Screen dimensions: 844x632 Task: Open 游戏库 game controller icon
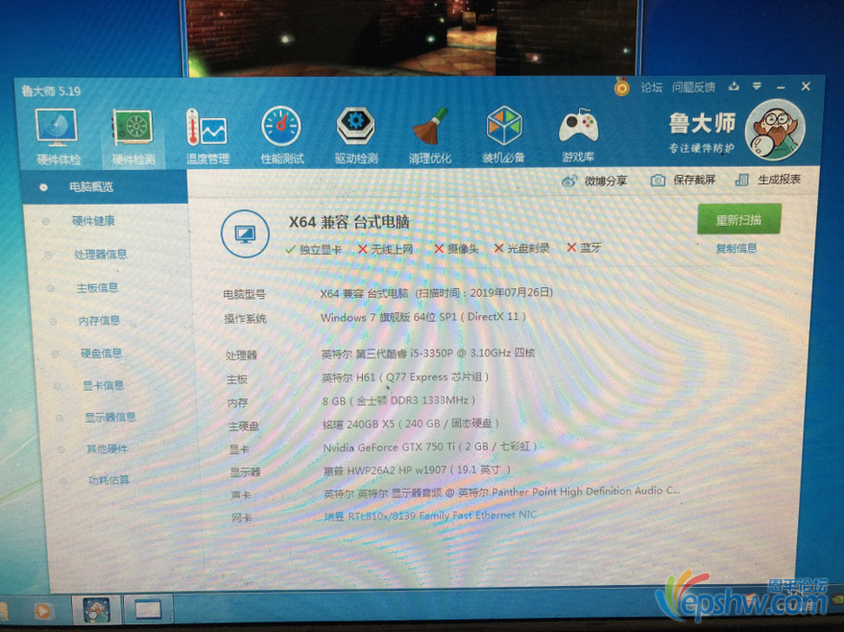(x=578, y=136)
